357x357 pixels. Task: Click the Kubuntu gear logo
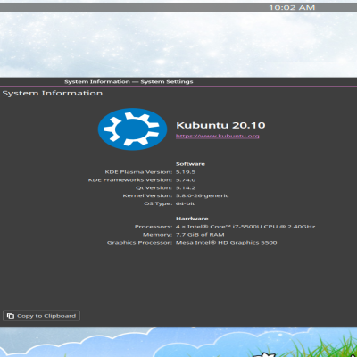click(x=132, y=129)
